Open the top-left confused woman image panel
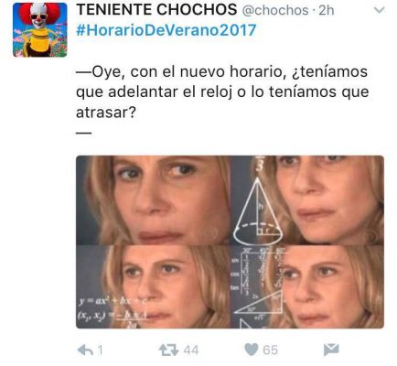Screen dimensions: 397x366 tap(153, 200)
